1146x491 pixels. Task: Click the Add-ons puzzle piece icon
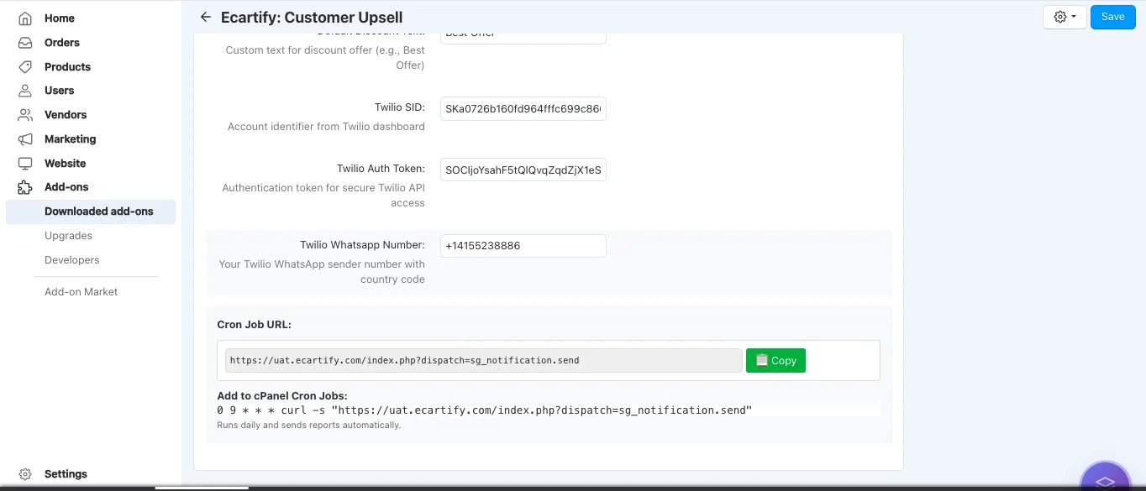tap(25, 187)
